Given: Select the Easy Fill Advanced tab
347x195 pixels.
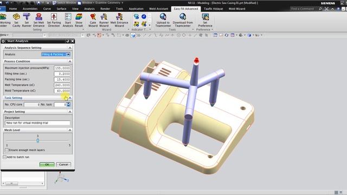Looking at the screenshot, I should point(186,9).
